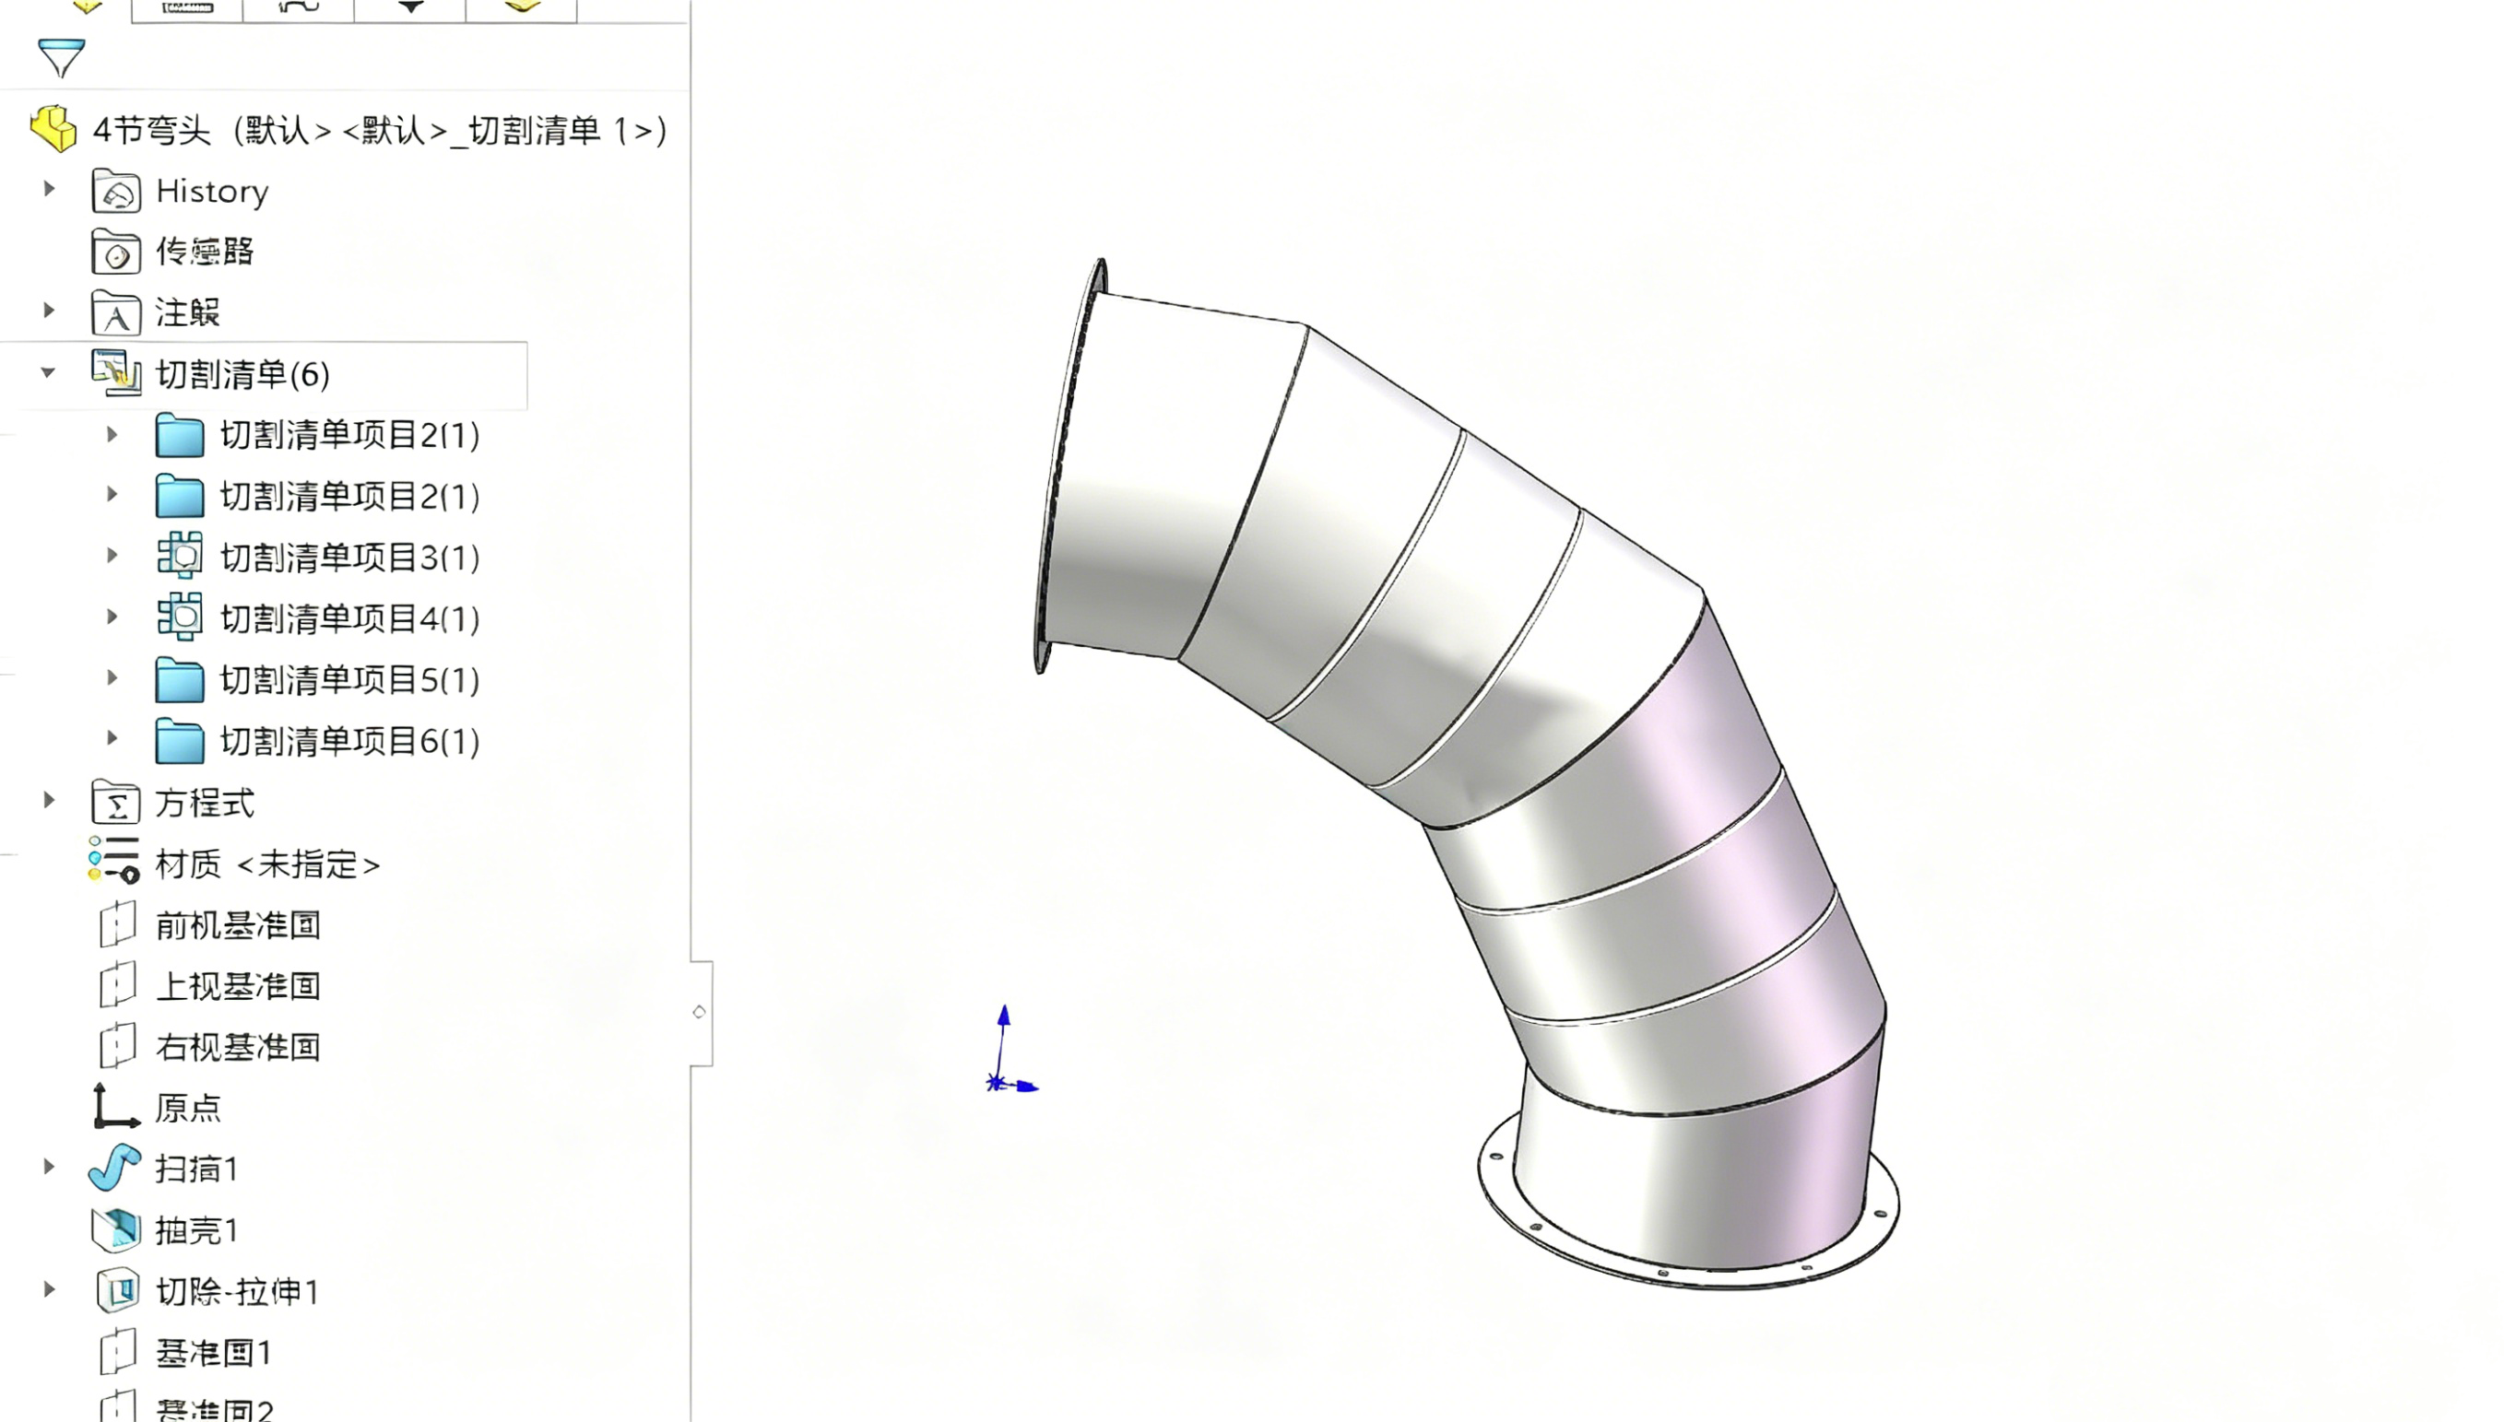Expand the 切除-拉伸1 feature
Screen dimensions: 2504x1422
(x=49, y=1289)
